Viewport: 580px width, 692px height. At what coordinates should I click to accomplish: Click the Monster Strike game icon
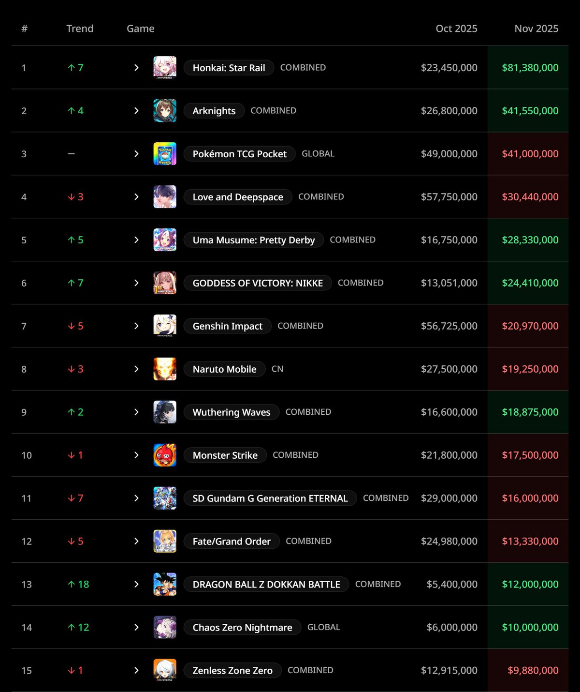pyautogui.click(x=165, y=455)
